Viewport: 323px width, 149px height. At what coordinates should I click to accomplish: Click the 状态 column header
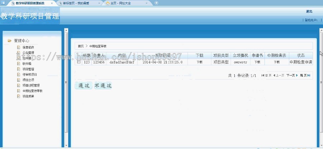click(x=301, y=55)
